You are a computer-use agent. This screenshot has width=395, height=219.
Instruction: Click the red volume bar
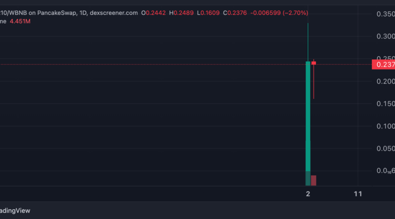[314, 181]
